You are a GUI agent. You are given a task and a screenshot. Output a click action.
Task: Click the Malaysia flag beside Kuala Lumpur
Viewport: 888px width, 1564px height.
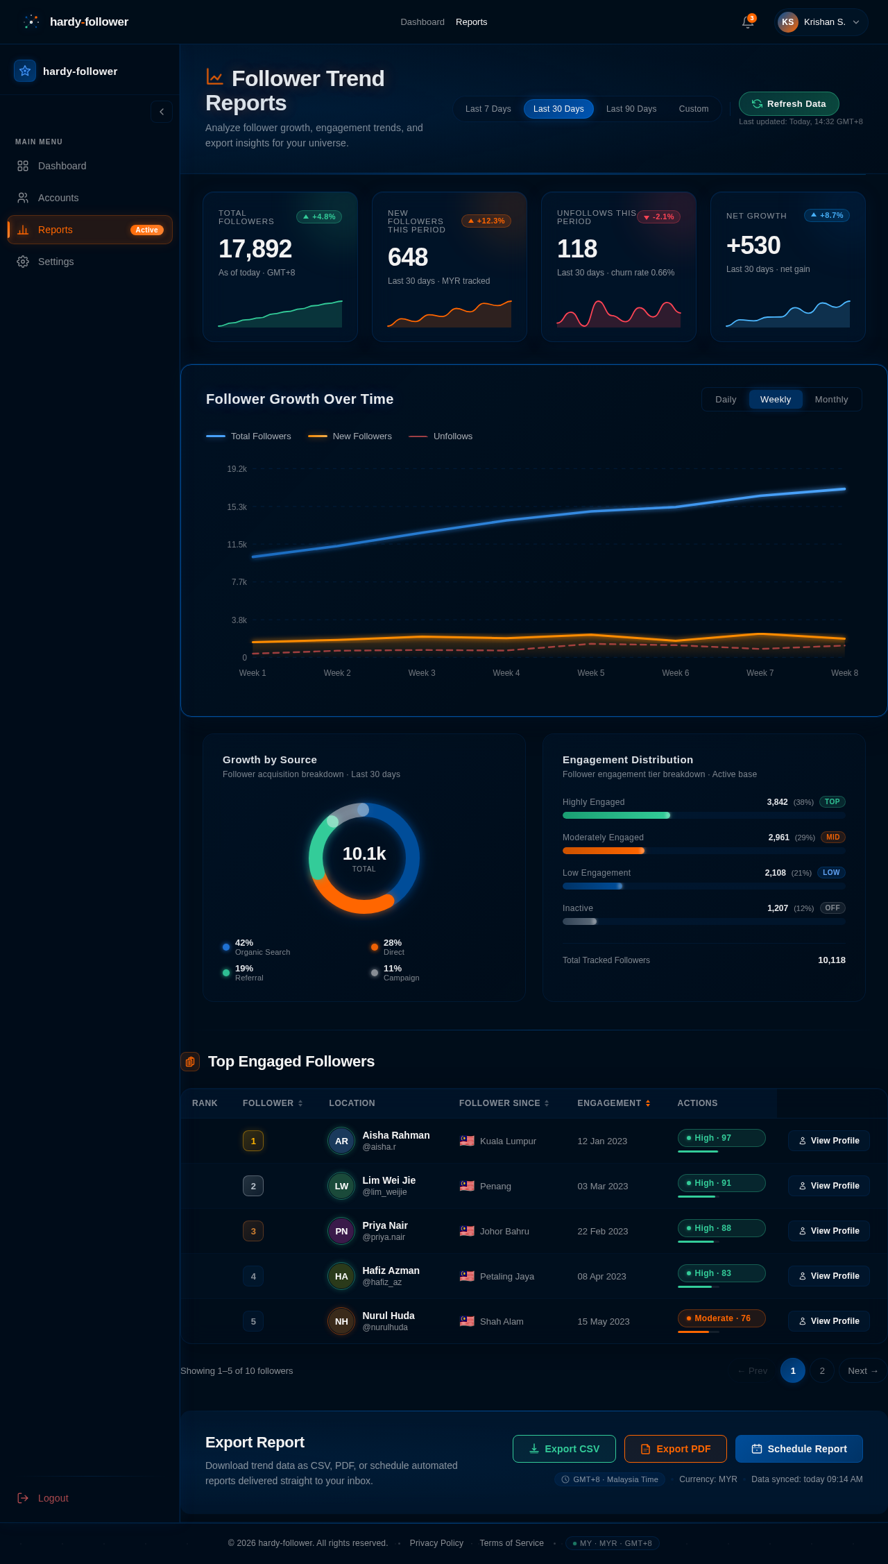point(467,1141)
